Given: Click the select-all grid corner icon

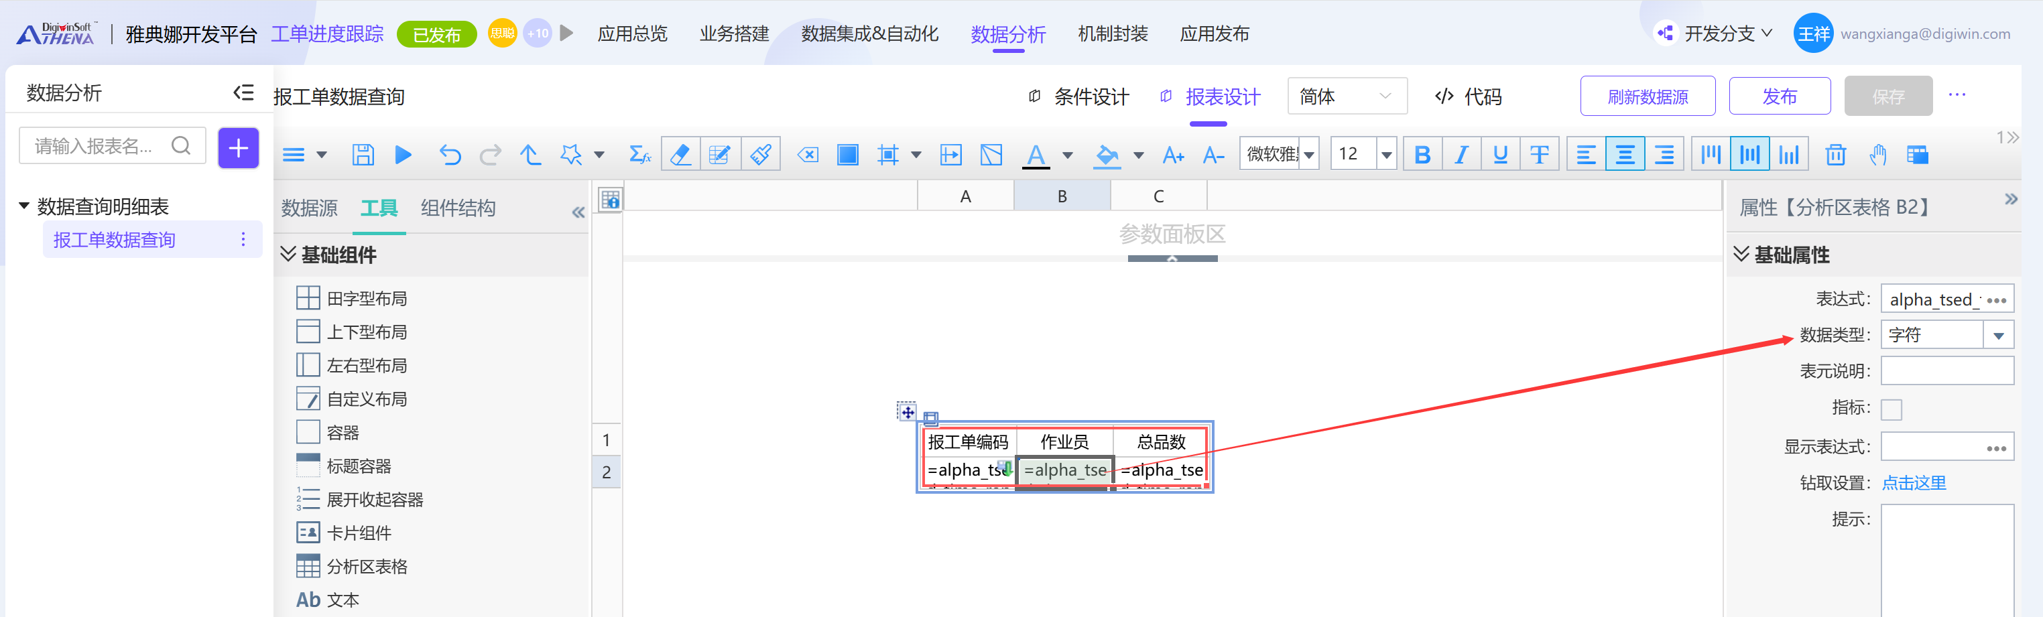Looking at the screenshot, I should (610, 199).
